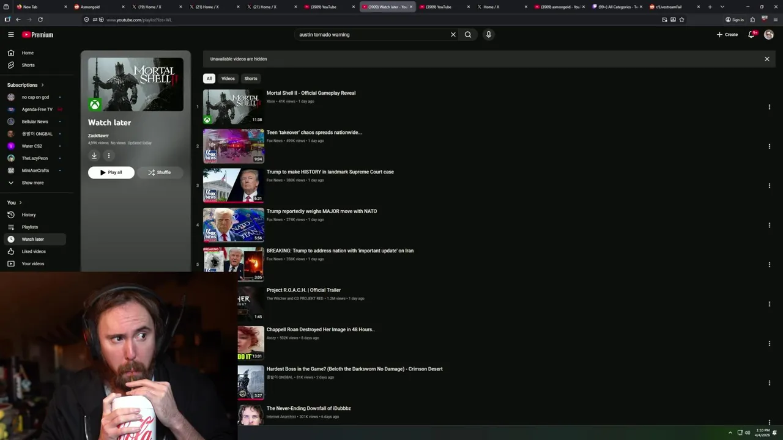Dismiss the 'Unavailable videos are hidden' banner
The width and height of the screenshot is (783, 440).
point(766,59)
